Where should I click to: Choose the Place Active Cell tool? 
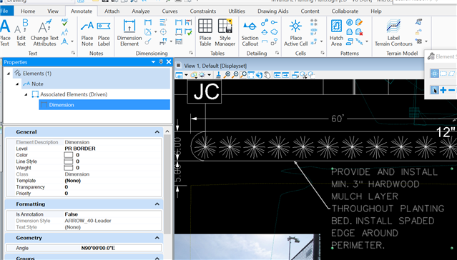295,33
